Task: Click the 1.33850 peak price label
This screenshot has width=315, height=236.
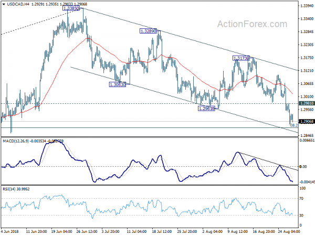Action: tap(71, 9)
